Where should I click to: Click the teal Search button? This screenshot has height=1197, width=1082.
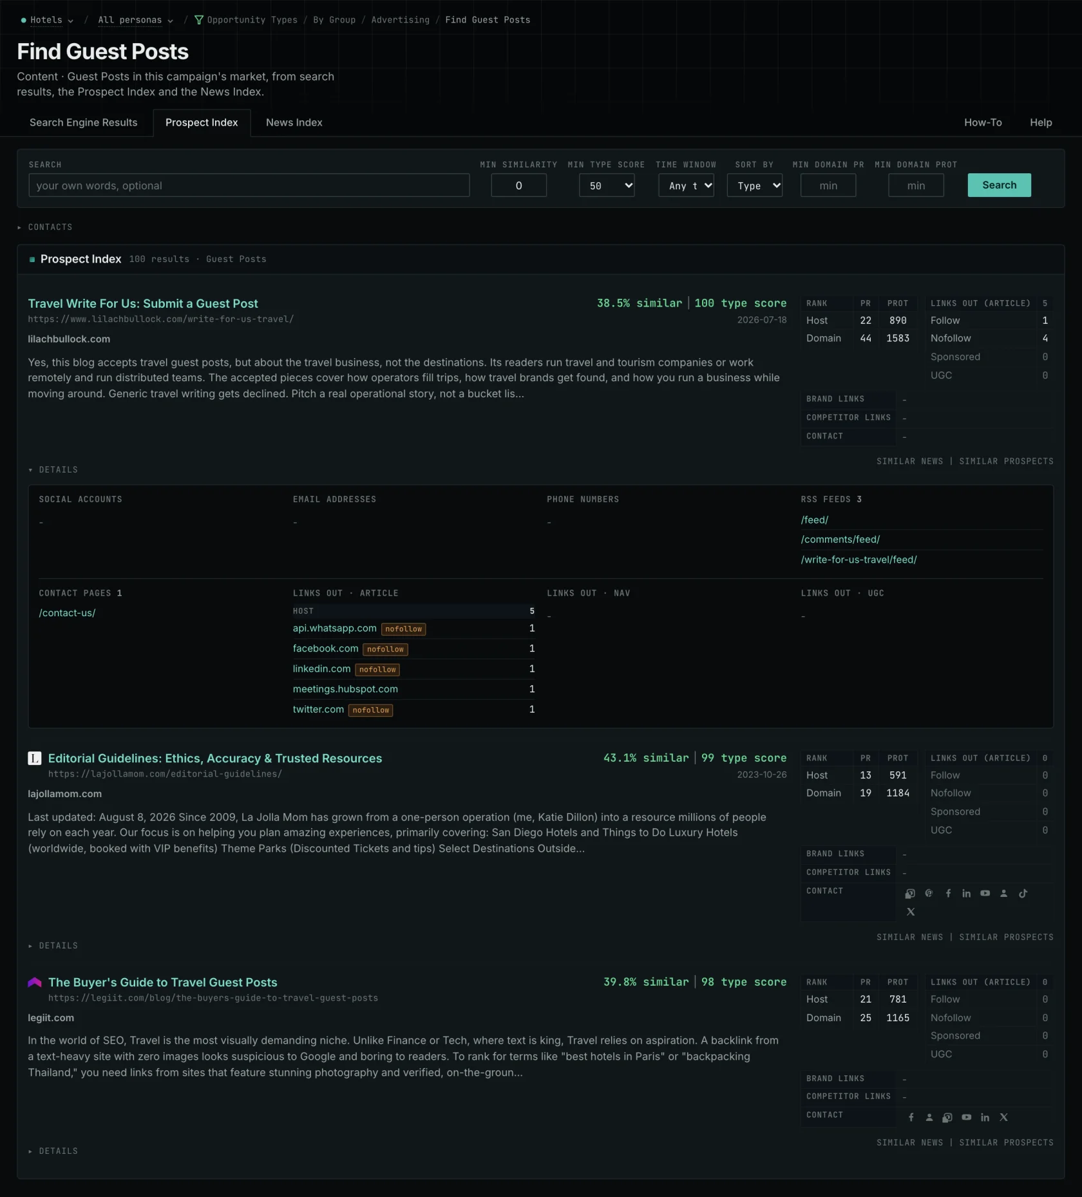click(x=999, y=185)
